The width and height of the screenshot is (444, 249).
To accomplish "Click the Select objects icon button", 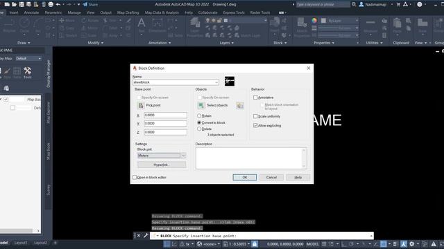I will coord(201,105).
